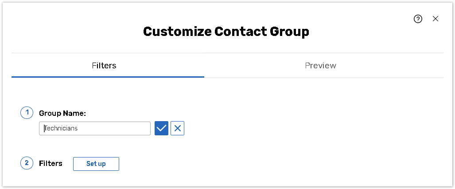The height and width of the screenshot is (189, 455).
Task: Open the help question mark icon
Action: 418,19
